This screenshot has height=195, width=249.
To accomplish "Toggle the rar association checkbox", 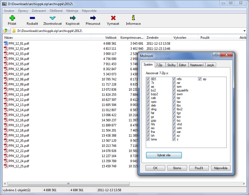I will (174, 83).
